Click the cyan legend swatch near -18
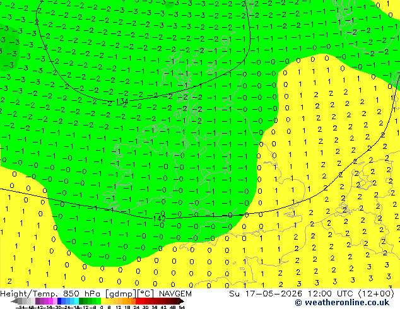The width and height of the screenshot is (400, 309). click(76, 301)
